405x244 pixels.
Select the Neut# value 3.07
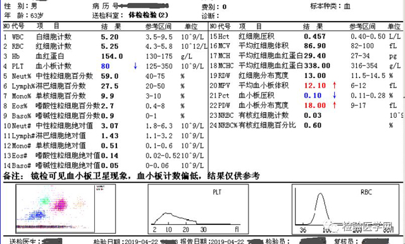(109, 126)
